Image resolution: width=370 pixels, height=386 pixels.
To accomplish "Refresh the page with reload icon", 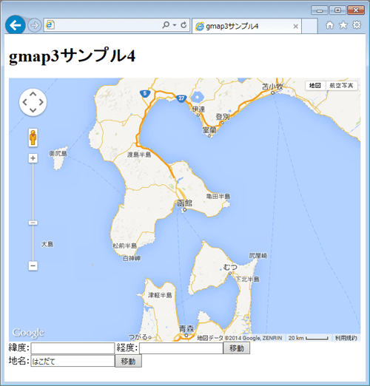I will click(x=184, y=25).
